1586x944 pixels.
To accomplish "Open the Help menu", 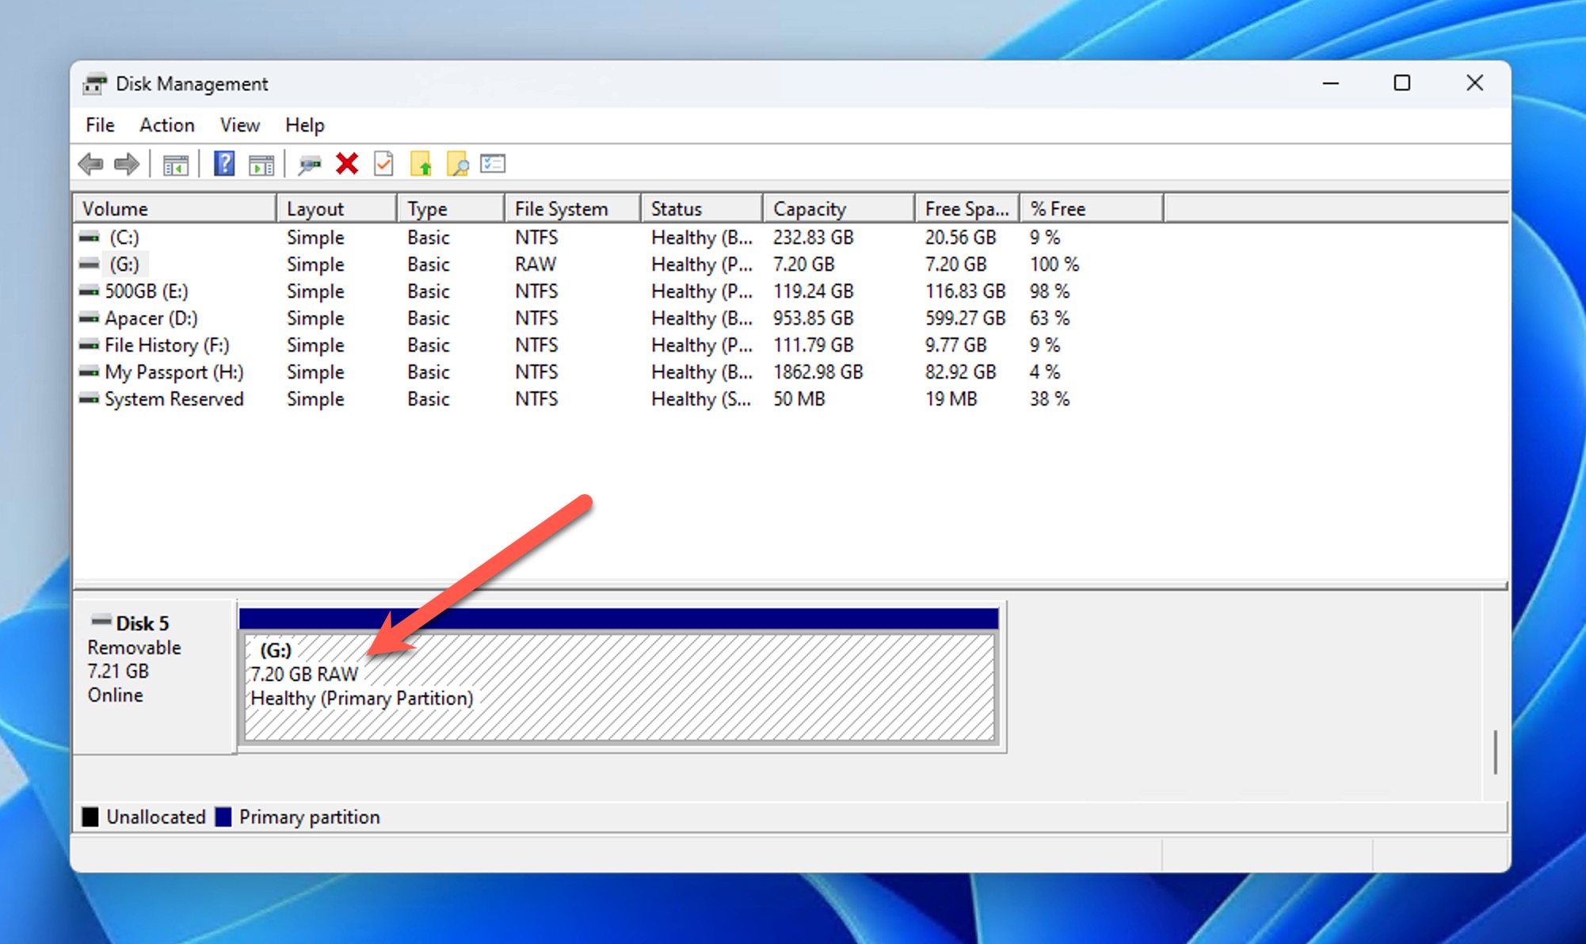I will (x=304, y=125).
